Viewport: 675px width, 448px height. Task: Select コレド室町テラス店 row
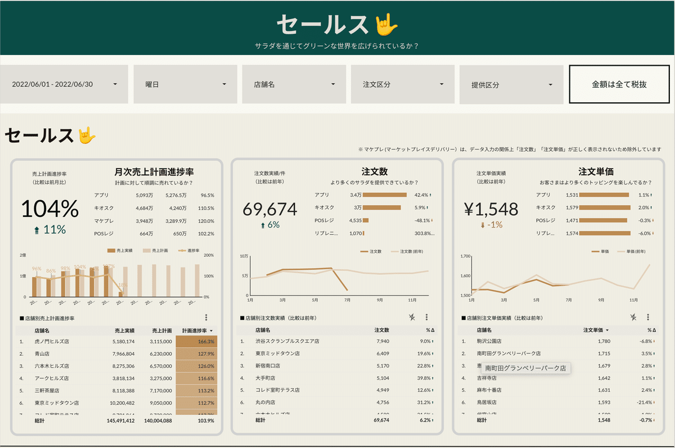(337, 391)
